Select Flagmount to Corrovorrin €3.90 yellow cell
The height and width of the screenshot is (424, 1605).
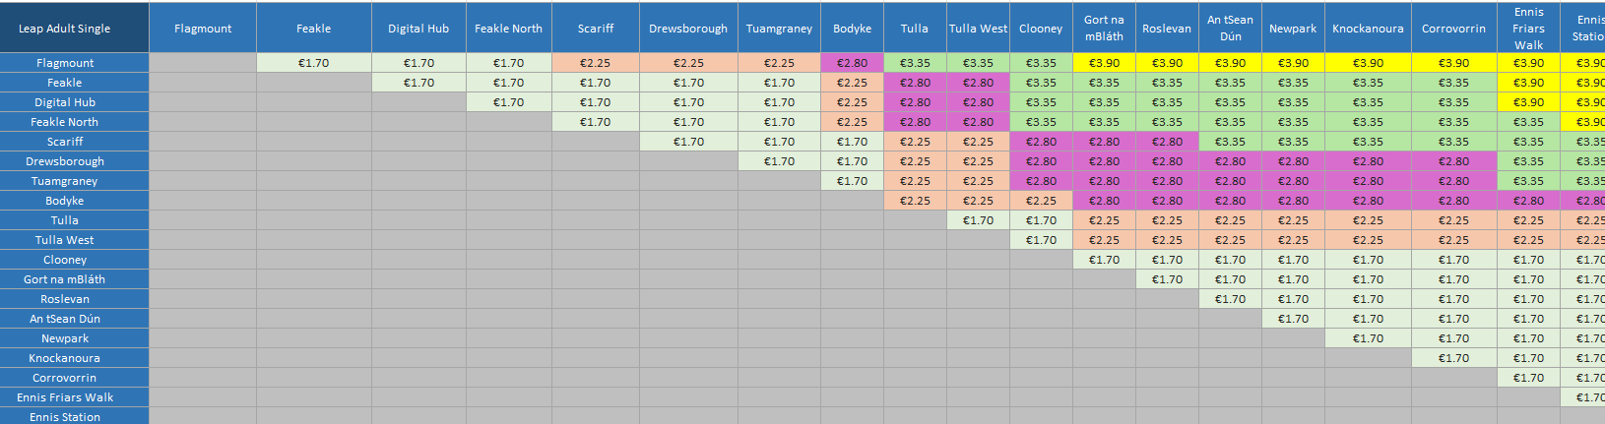[x=1454, y=63]
